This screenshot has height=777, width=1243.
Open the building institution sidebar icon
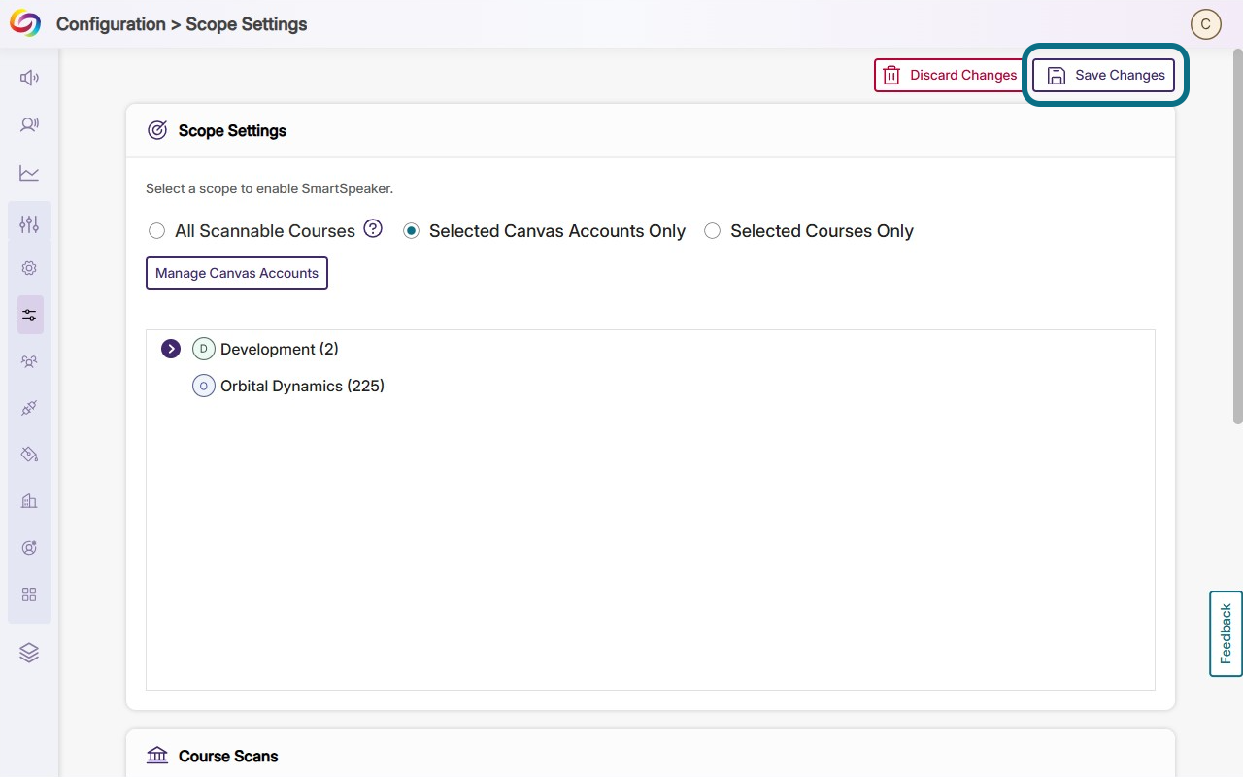[29, 501]
